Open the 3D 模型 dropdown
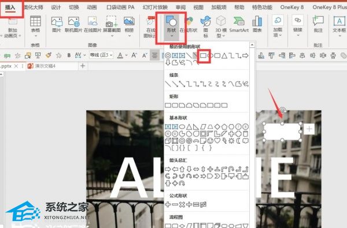Screen dimensions: 347x228 221,27
